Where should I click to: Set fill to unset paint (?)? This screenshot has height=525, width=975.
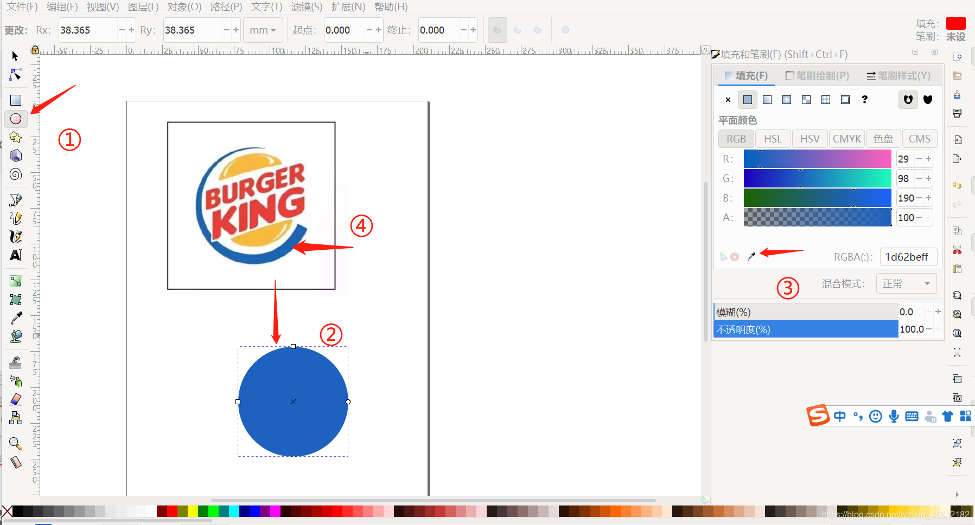pyautogui.click(x=865, y=100)
